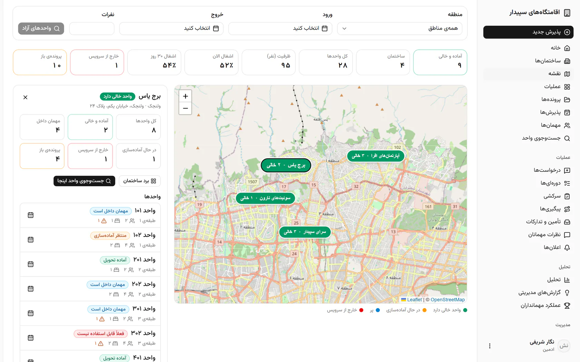Open calendar icon for واحد ۲۰۱
580x362 pixels.
(x=30, y=264)
